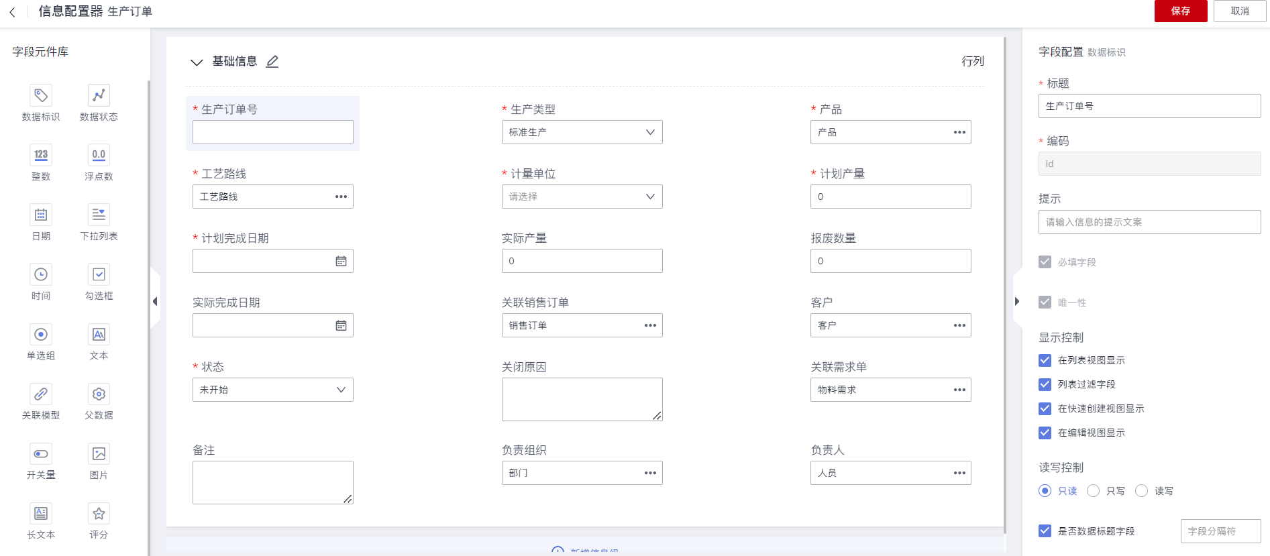Click the 提示 text input field

1149,222
